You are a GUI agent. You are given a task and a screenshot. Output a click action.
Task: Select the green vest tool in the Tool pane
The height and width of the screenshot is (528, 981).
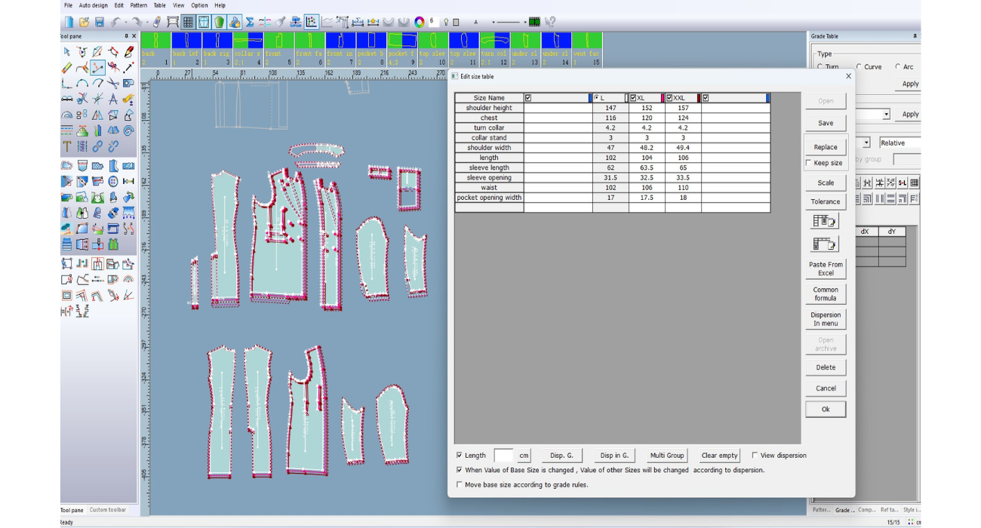[113, 244]
